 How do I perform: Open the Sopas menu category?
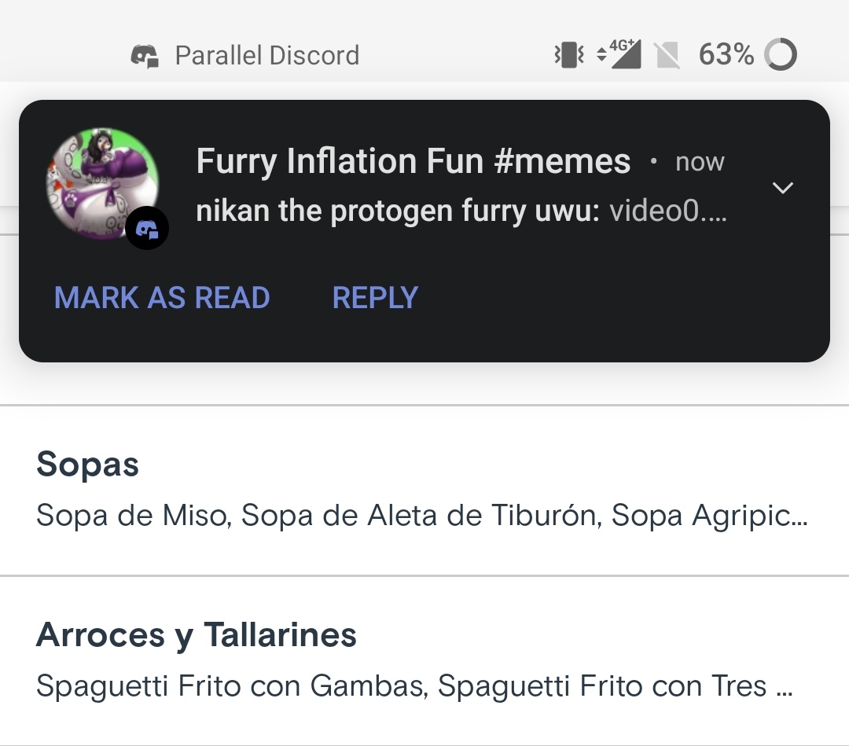point(87,465)
